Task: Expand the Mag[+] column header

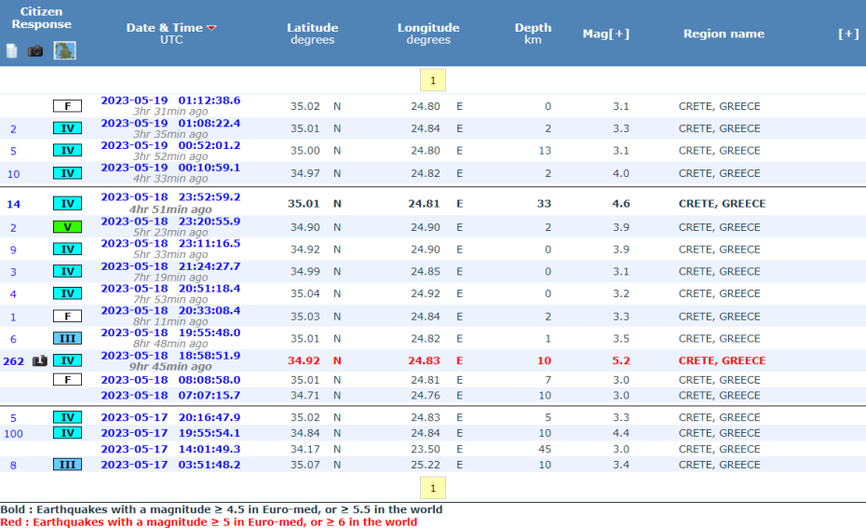Action: [605, 34]
